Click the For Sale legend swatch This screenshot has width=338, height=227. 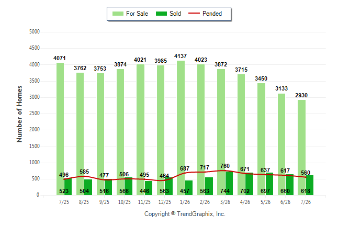[118, 14]
